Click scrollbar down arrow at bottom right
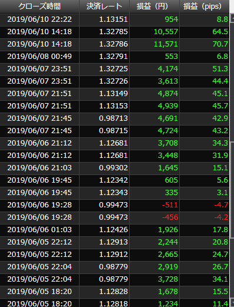This screenshot has width=234, height=307. (x=232, y=303)
